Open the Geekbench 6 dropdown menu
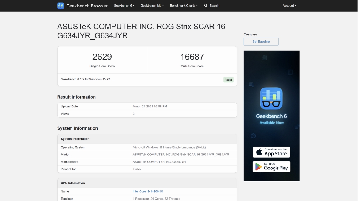 tap(124, 5)
